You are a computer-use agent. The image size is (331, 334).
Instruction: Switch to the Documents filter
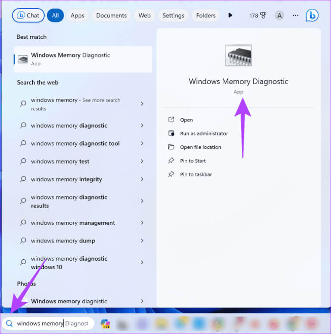[x=111, y=16]
